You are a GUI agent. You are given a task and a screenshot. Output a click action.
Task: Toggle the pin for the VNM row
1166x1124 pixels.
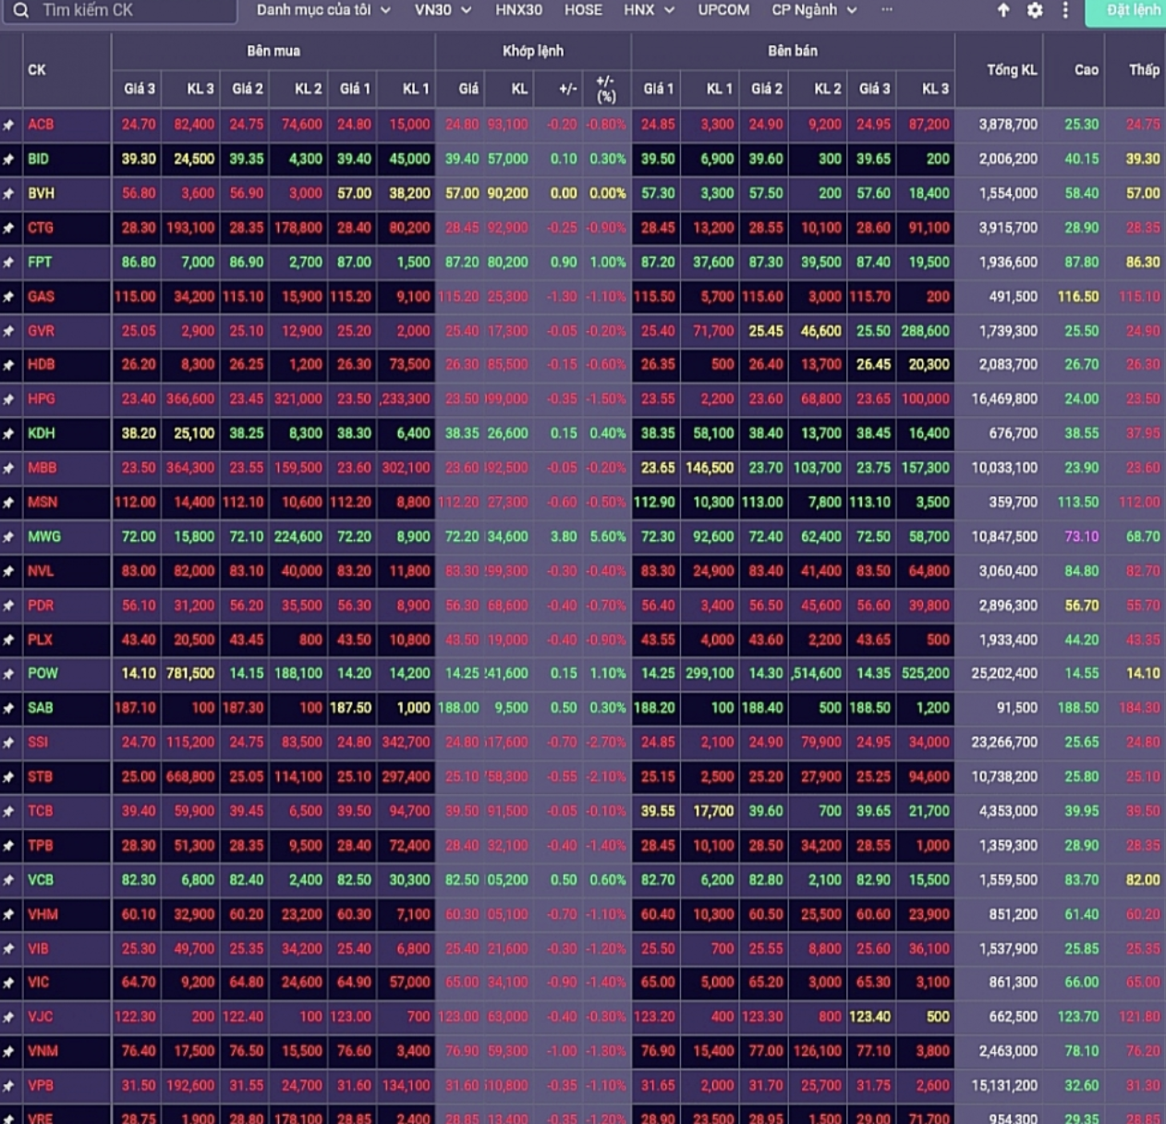click(9, 1052)
